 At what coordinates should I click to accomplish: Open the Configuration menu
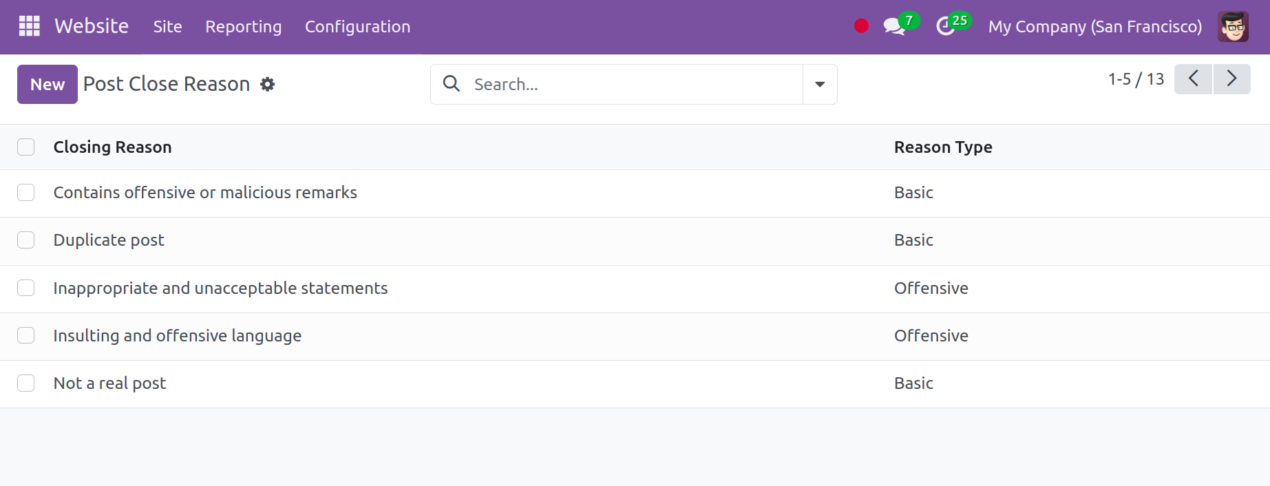(357, 27)
